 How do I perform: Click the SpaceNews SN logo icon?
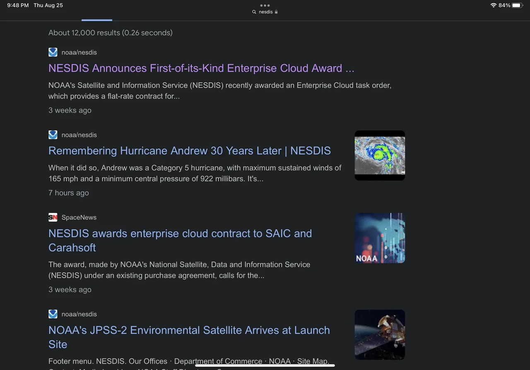point(53,217)
